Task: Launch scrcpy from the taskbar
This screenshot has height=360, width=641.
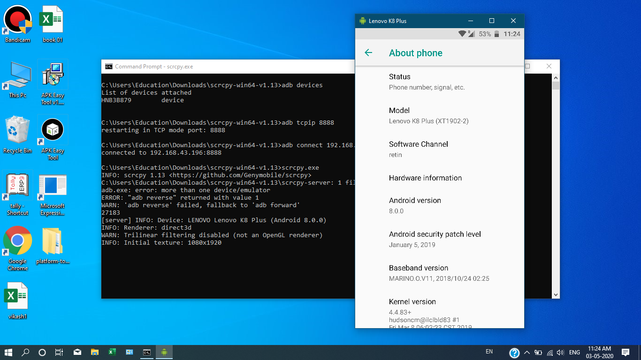Action: click(x=164, y=352)
